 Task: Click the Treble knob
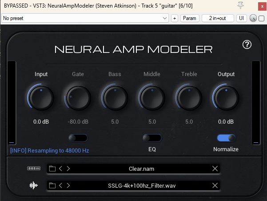tap(189, 98)
